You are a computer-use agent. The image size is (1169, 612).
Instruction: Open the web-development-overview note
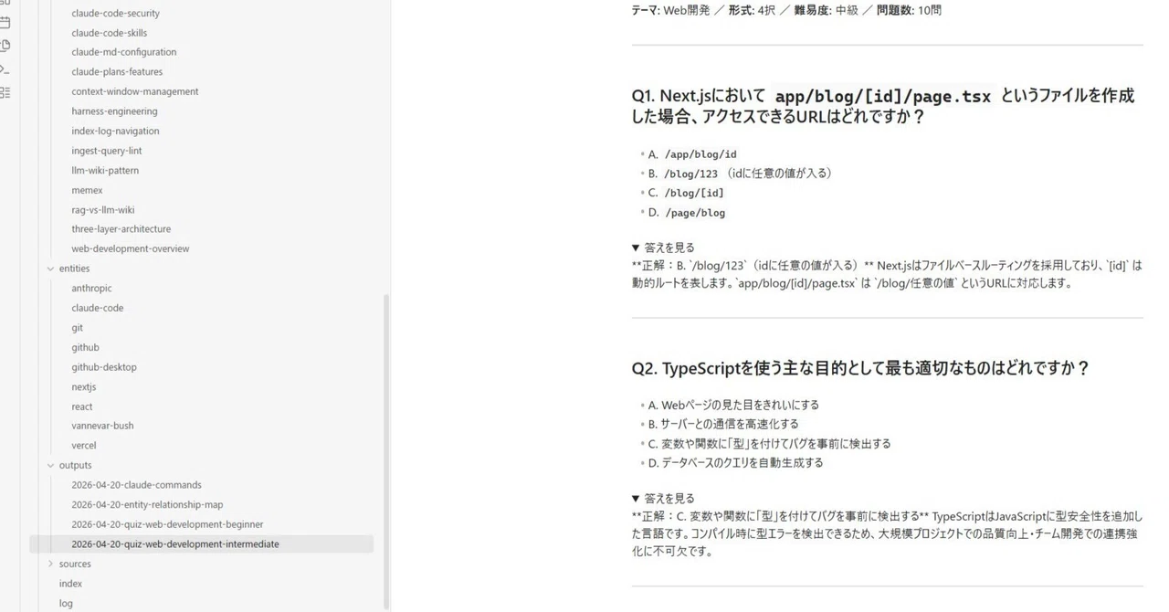click(131, 248)
